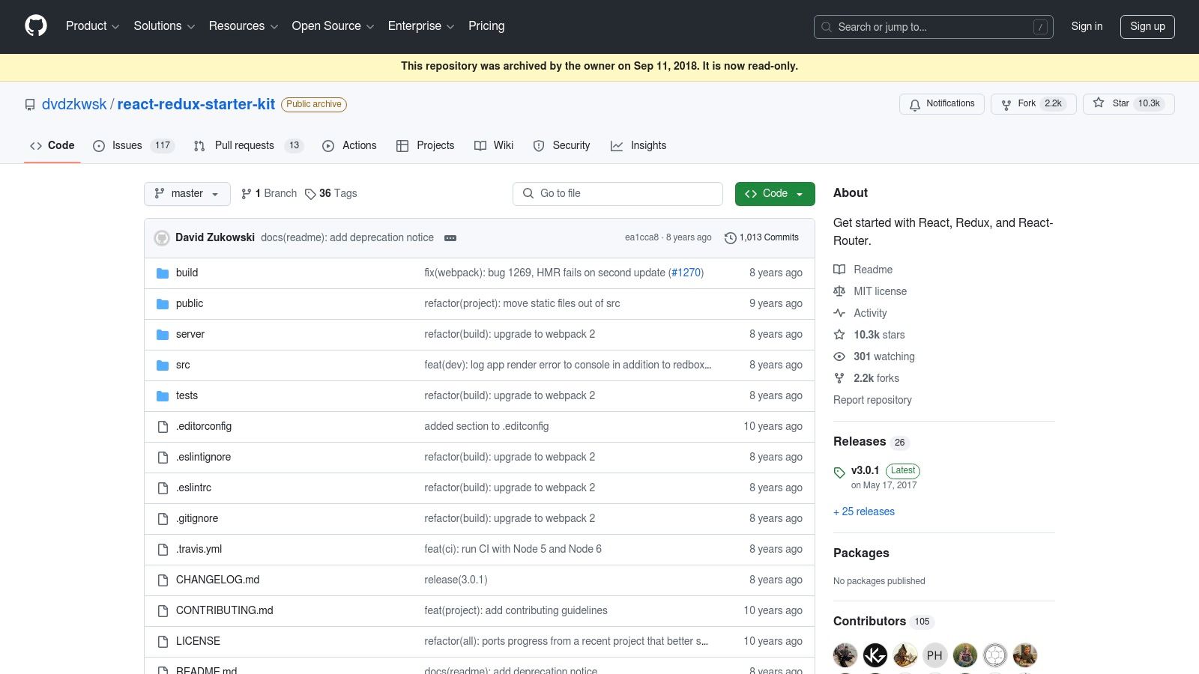This screenshot has width=1199, height=674.
Task: Click David Zukowski's avatar in commit bar
Action: 162,238
